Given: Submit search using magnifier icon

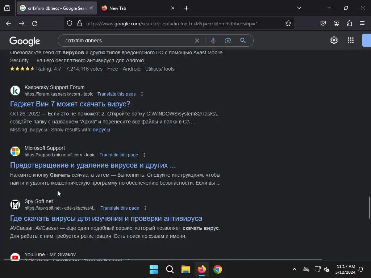Looking at the screenshot, I should click(243, 41).
